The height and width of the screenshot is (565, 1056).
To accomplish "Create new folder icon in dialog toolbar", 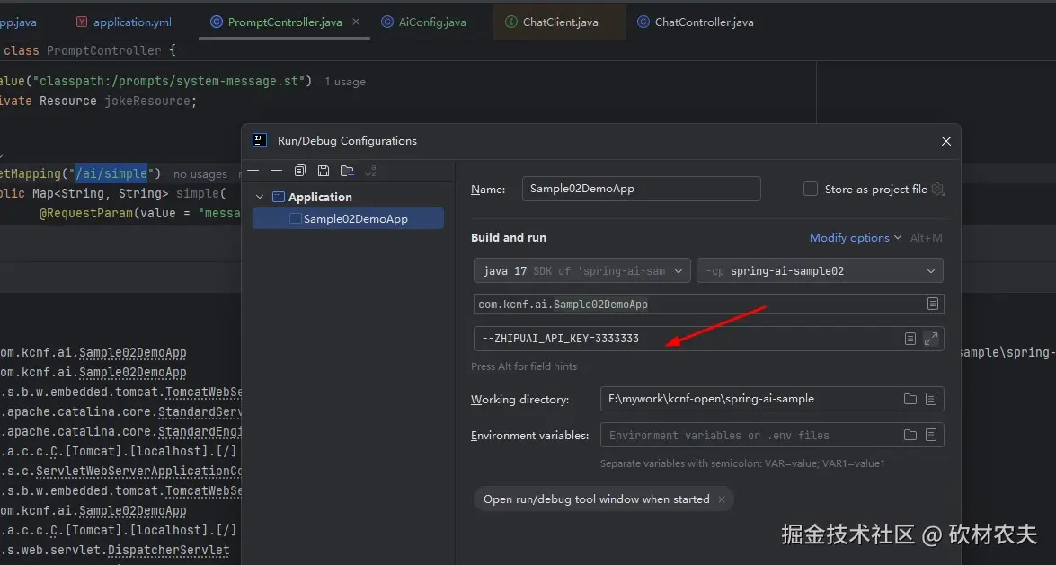I will pos(347,171).
